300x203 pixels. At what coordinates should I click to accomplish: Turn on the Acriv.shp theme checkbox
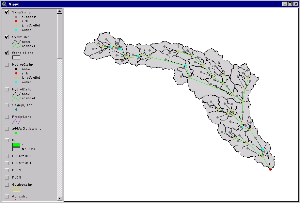point(7,196)
